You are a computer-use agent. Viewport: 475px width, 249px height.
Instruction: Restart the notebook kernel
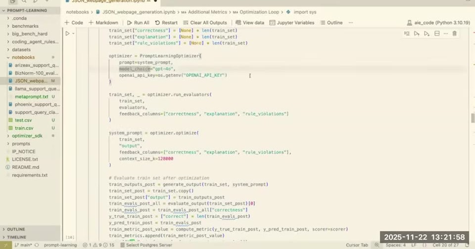click(166, 23)
